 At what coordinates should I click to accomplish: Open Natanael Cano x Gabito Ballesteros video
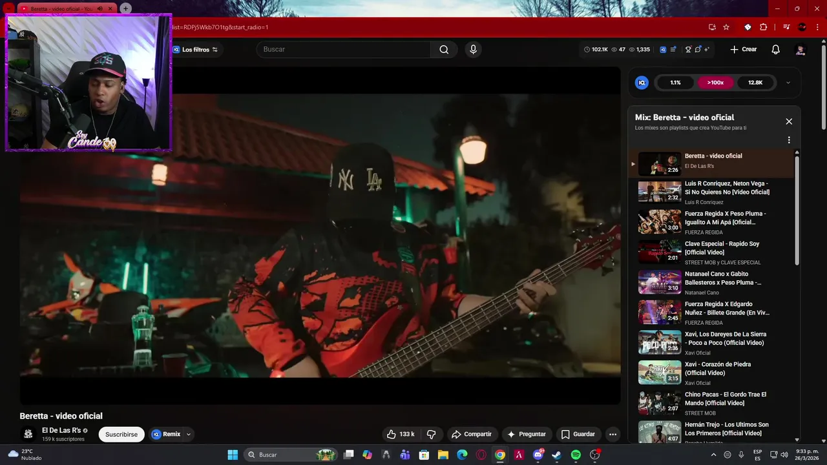pos(711,283)
